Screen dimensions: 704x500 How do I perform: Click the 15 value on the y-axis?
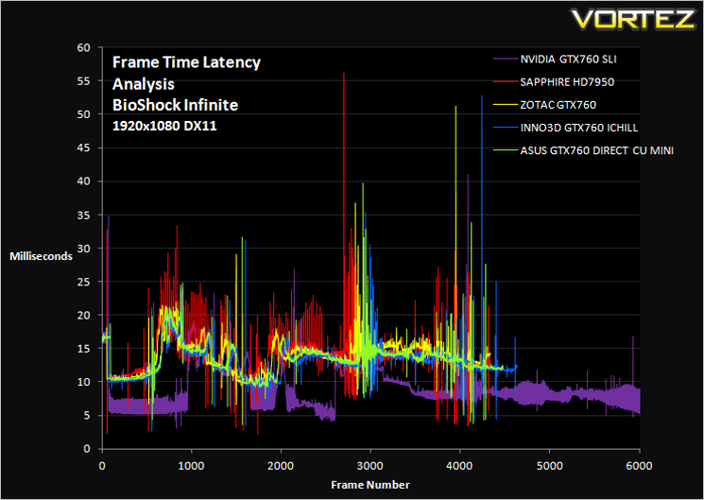84,349
